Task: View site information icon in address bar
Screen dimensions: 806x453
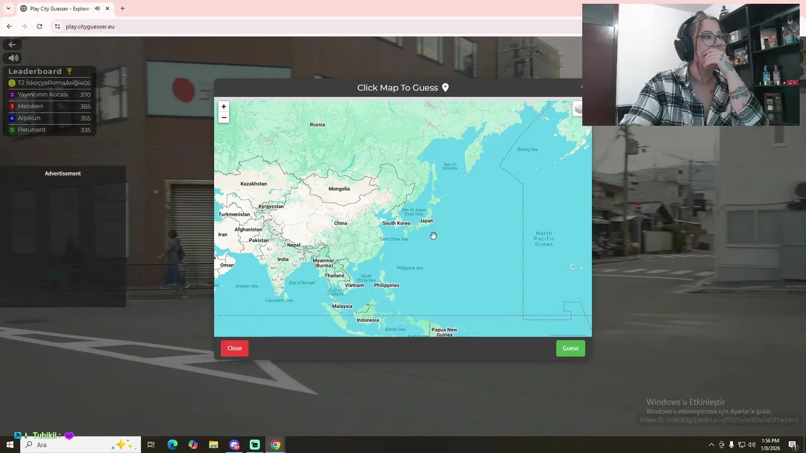Action: 57,26
